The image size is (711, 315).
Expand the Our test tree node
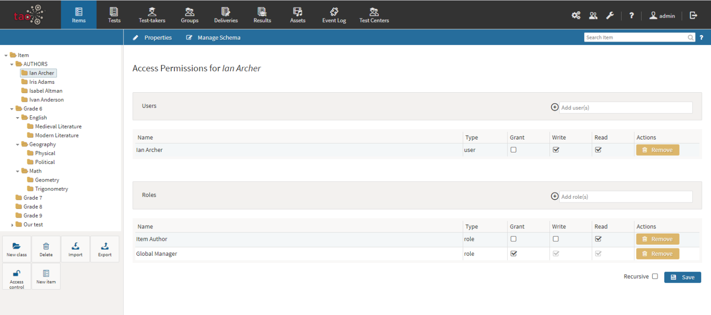pyautogui.click(x=12, y=225)
